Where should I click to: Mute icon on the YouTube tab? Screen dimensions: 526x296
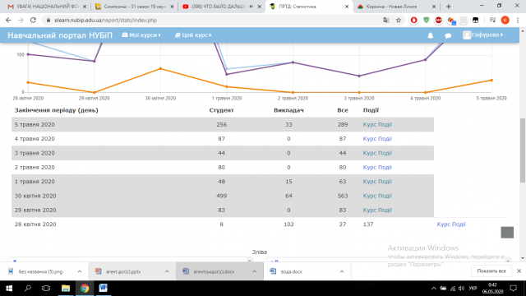(x=251, y=7)
